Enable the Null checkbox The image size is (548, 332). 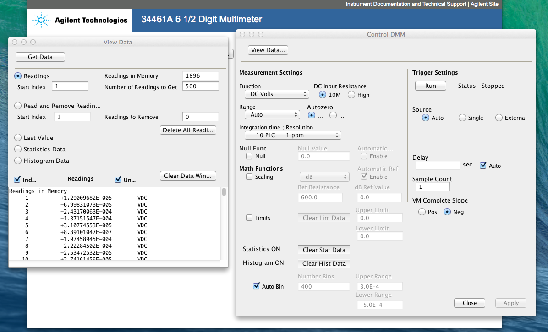point(249,156)
